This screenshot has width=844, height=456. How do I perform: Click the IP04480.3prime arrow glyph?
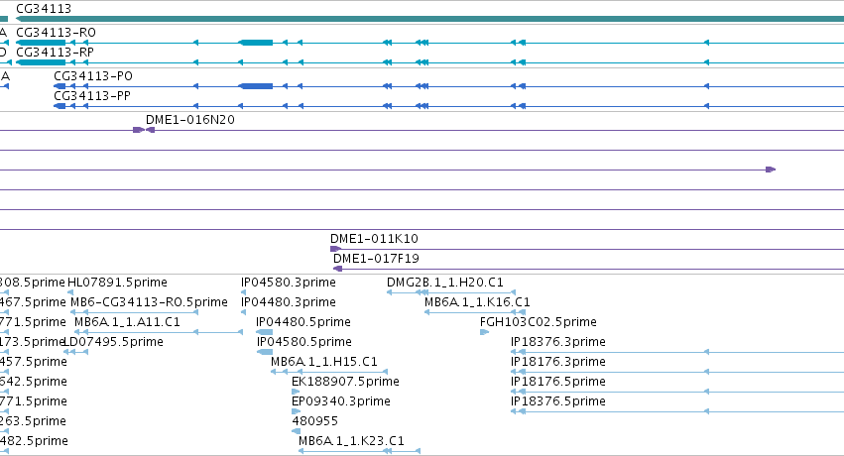[243, 312]
